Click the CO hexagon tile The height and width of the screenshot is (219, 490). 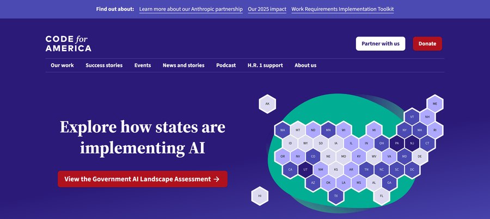(313, 157)
